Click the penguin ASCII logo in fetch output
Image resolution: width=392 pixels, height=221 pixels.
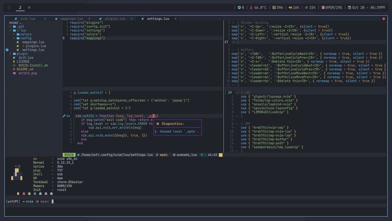click(x=17, y=173)
